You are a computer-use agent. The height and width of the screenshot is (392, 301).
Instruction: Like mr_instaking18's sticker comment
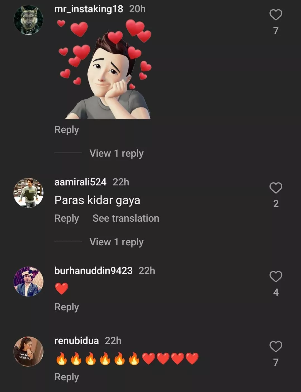pyautogui.click(x=276, y=15)
